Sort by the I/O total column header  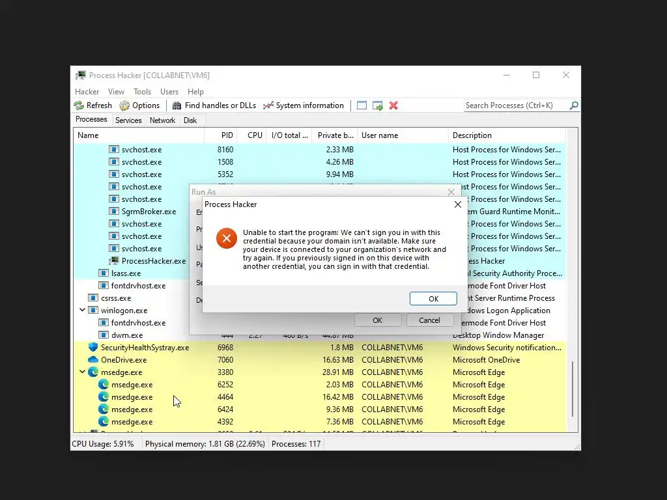point(289,135)
